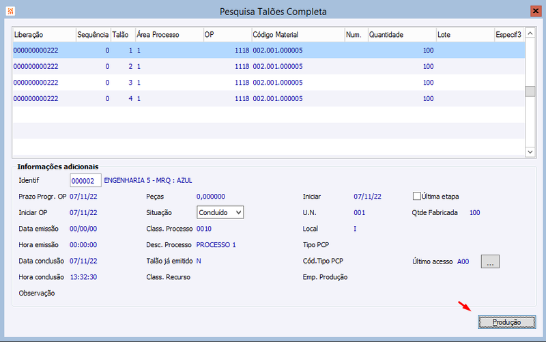Open the ellipsis button beside Último acesso
Image resolution: width=546 pixels, height=342 pixels.
click(490, 261)
